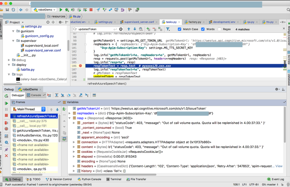Rerun robotDemo debug session

point(6,96)
